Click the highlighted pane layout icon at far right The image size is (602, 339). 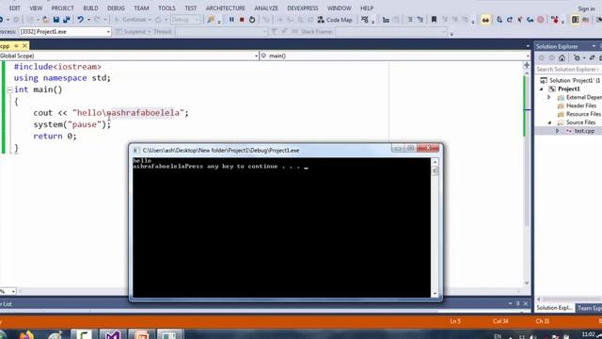point(575,20)
